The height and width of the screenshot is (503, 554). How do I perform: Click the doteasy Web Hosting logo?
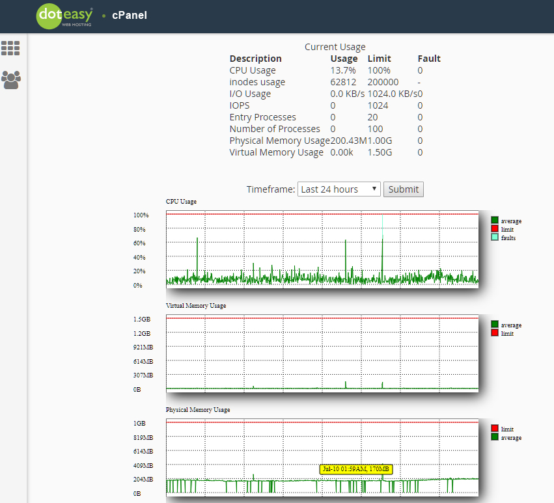click(x=64, y=16)
